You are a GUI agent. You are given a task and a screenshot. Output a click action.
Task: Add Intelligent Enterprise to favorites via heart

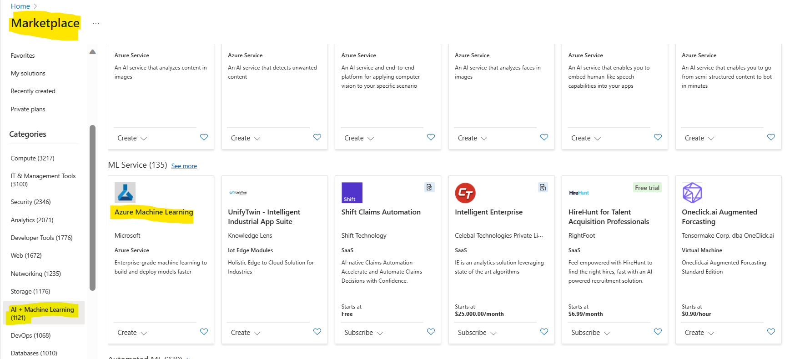(x=544, y=332)
